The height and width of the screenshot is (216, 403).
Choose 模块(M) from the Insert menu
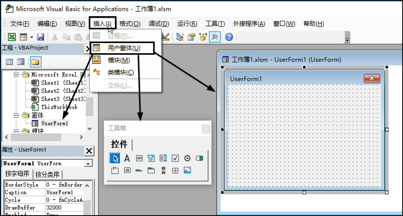pos(119,60)
